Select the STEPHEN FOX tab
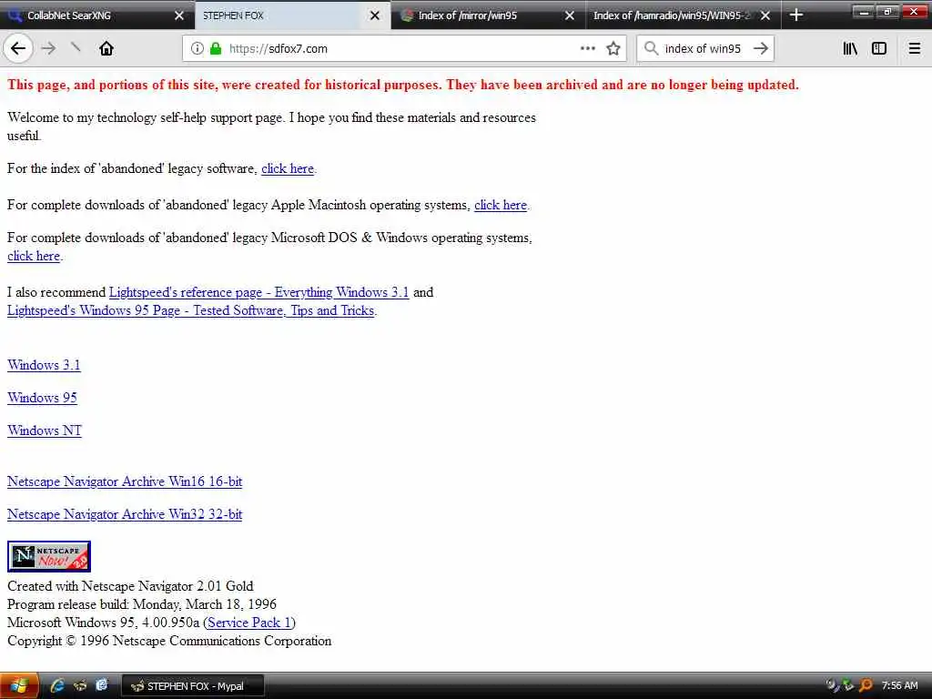 292,15
